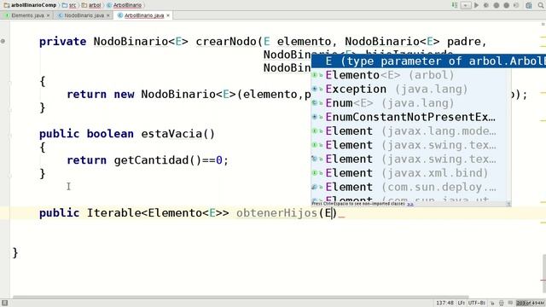Viewport: 546px width, 307px height.
Task: Open Project Structure icon in top toolbar
Action: tap(529, 5)
